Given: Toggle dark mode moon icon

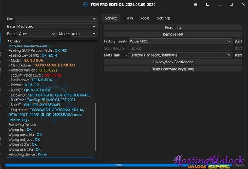Looking at the screenshot, I should (208, 5).
